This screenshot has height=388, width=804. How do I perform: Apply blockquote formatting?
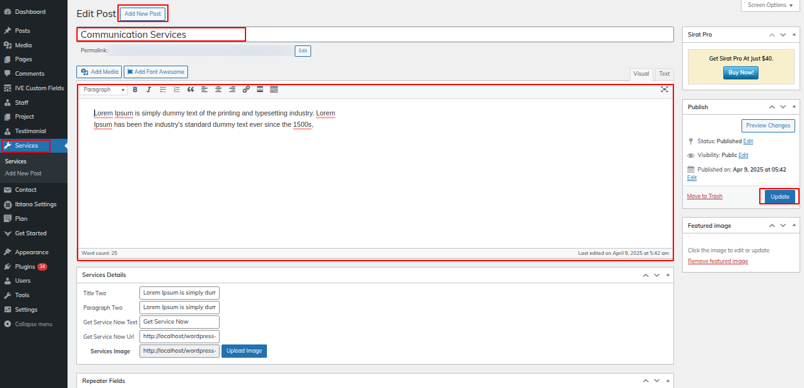coord(191,90)
